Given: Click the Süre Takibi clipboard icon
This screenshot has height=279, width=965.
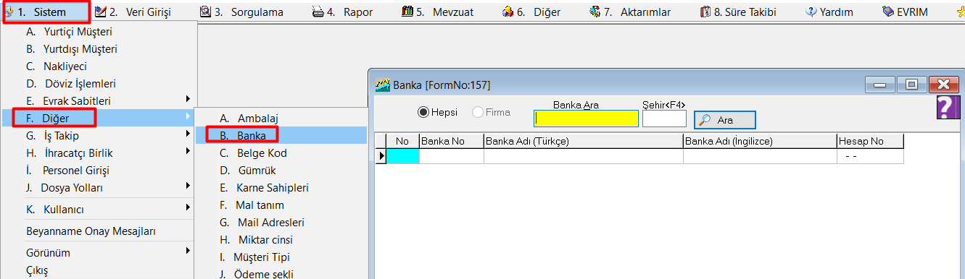Looking at the screenshot, I should [x=705, y=12].
